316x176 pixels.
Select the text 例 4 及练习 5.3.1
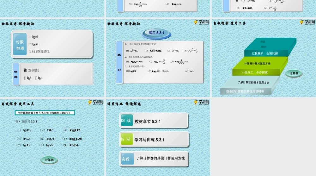26,122
